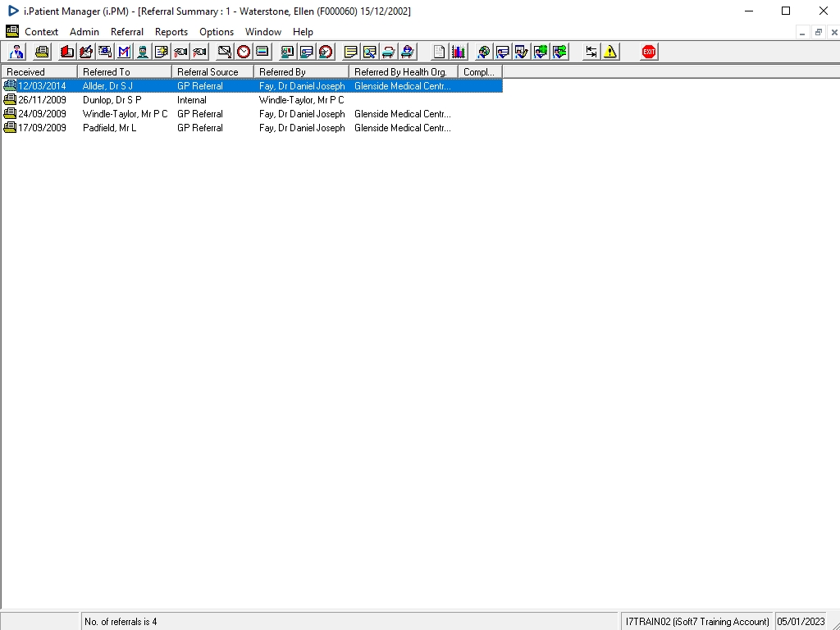Click the pointing hand with P icon
840x630 pixels.
point(199,52)
